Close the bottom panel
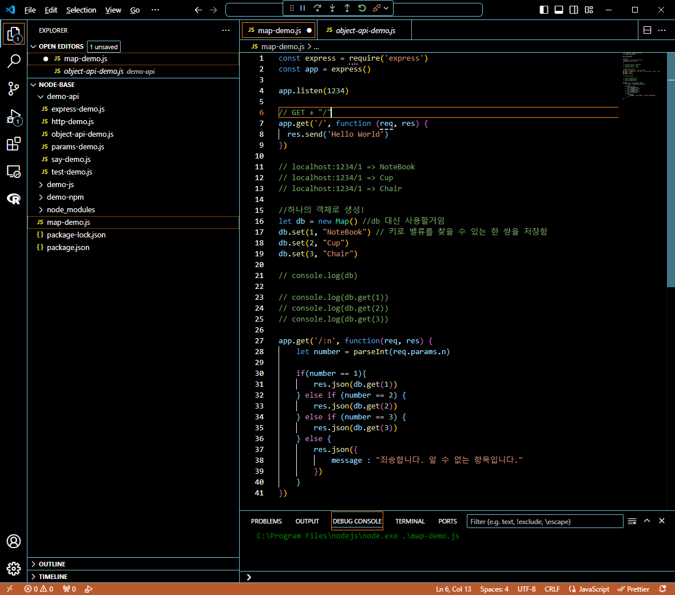 point(662,521)
